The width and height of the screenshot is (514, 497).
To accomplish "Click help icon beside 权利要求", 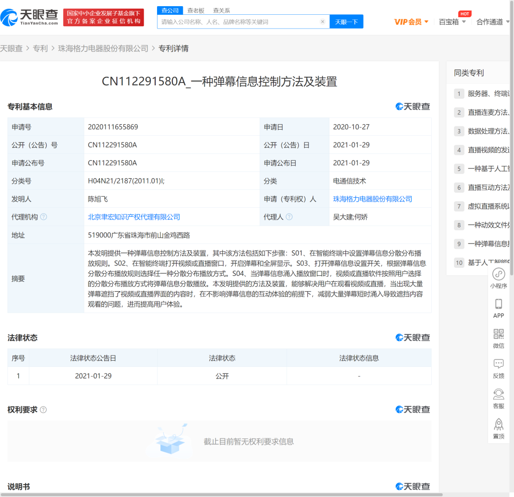I will (43, 410).
